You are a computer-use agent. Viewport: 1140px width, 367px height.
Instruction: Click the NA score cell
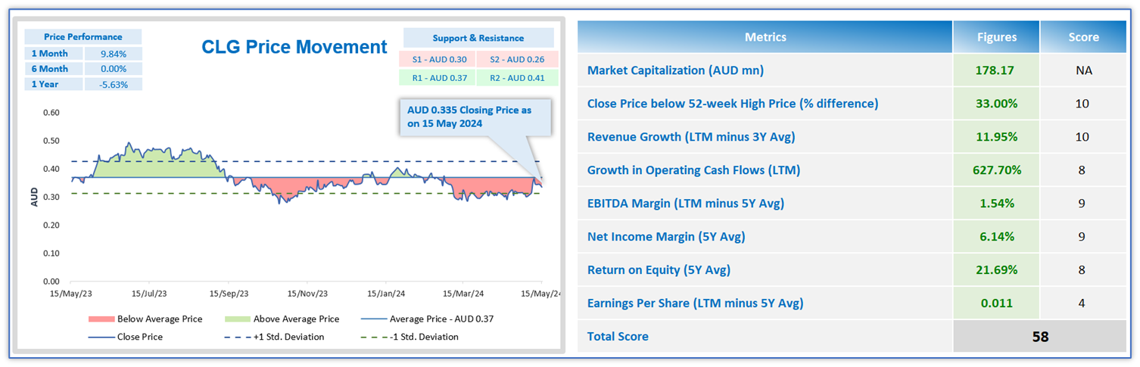click(1082, 70)
